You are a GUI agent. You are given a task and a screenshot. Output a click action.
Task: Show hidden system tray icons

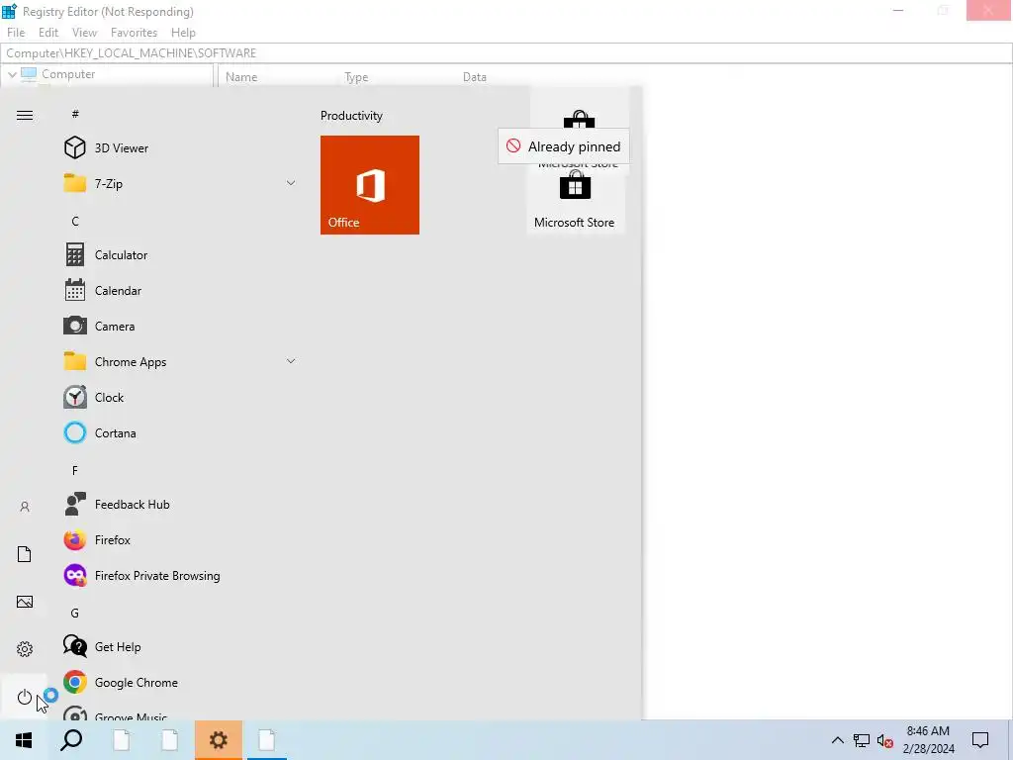[837, 740]
